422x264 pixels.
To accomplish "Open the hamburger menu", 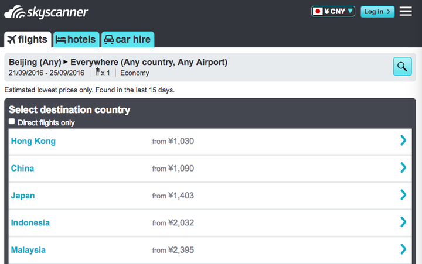I will pos(406,11).
